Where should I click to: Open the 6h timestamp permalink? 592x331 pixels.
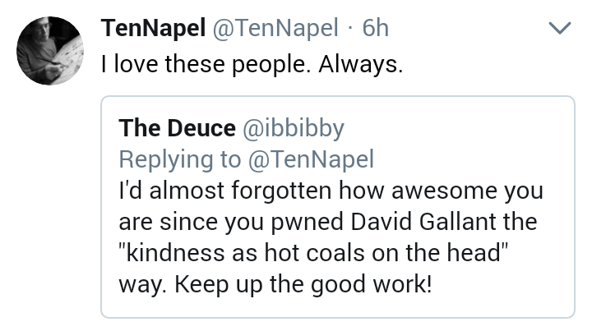(x=375, y=28)
